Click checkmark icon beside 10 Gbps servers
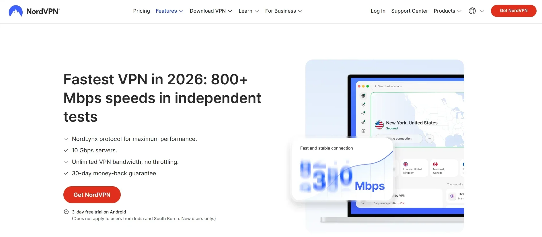This screenshot has height=237, width=542. click(x=66, y=150)
